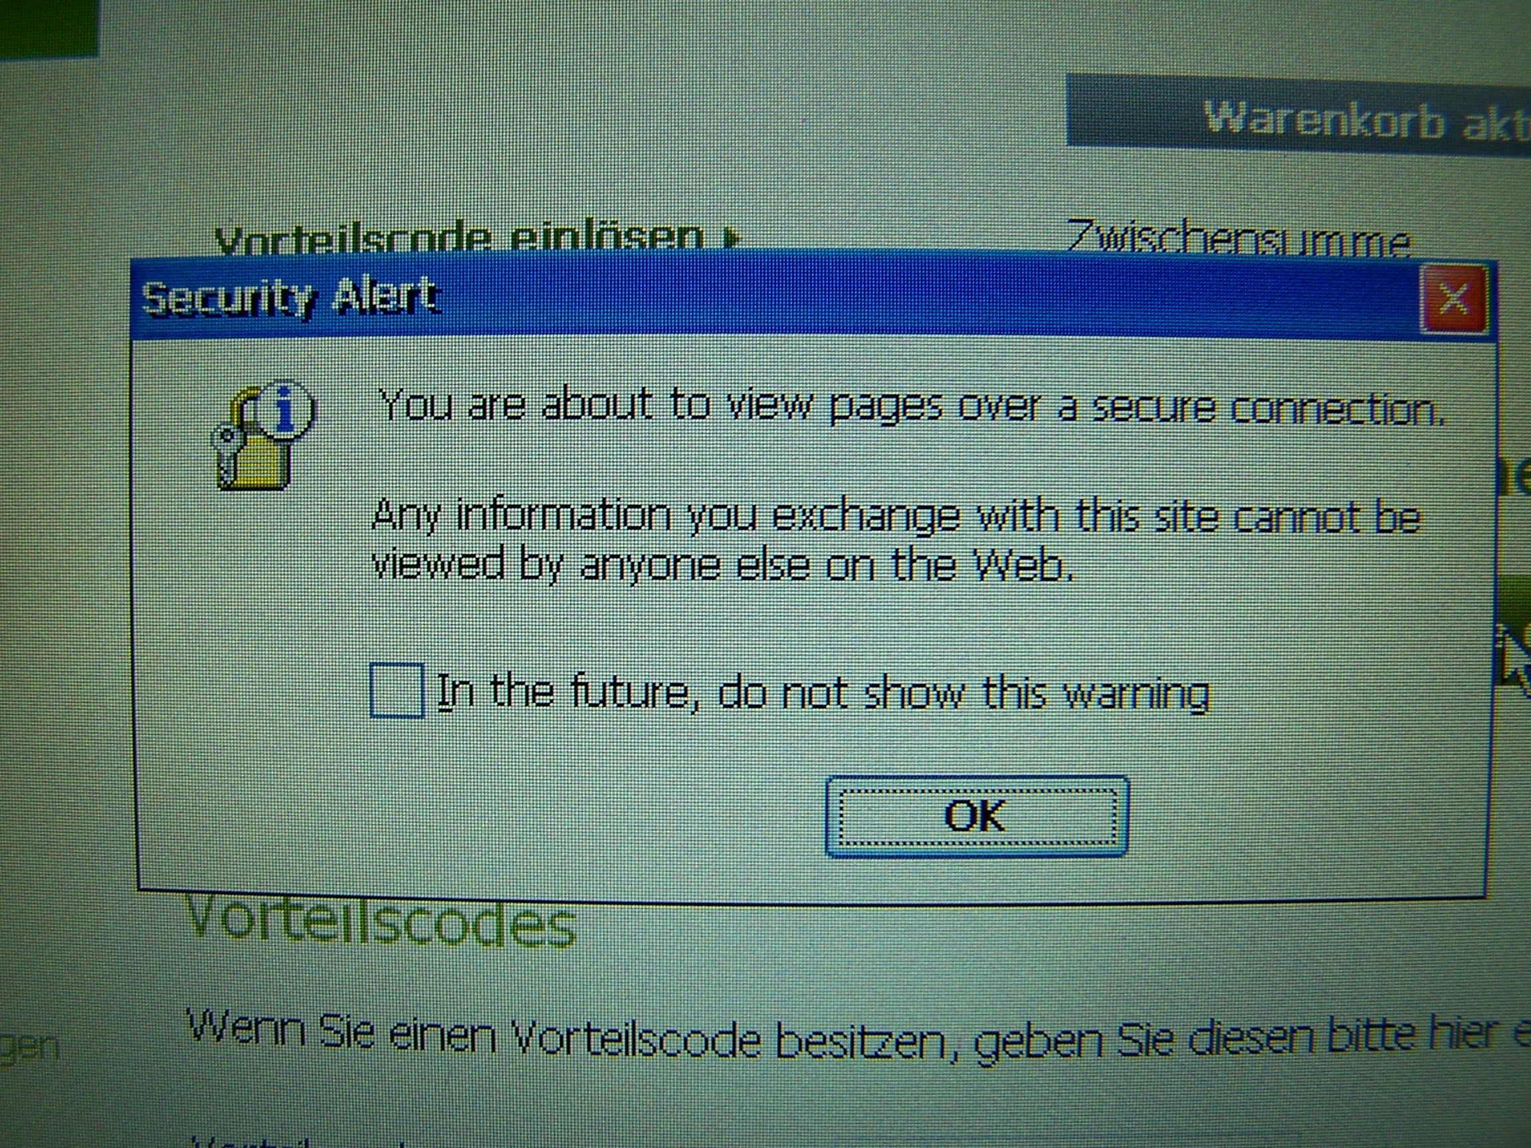1531x1148 pixels.
Task: Click the Security Alert title bar text
Action: pos(290,299)
